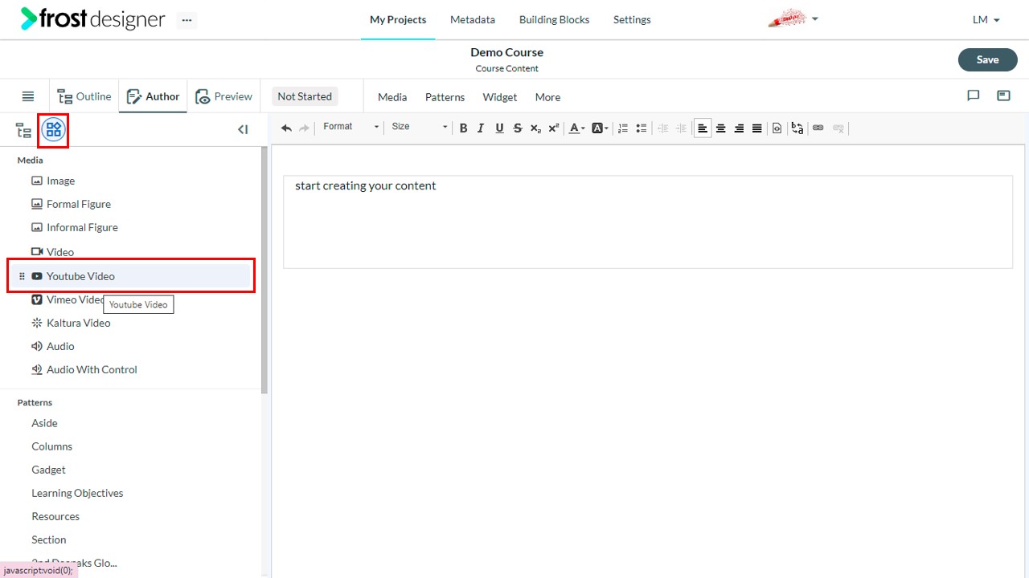Toggle italic formatting
The image size is (1029, 578).
[x=481, y=128]
